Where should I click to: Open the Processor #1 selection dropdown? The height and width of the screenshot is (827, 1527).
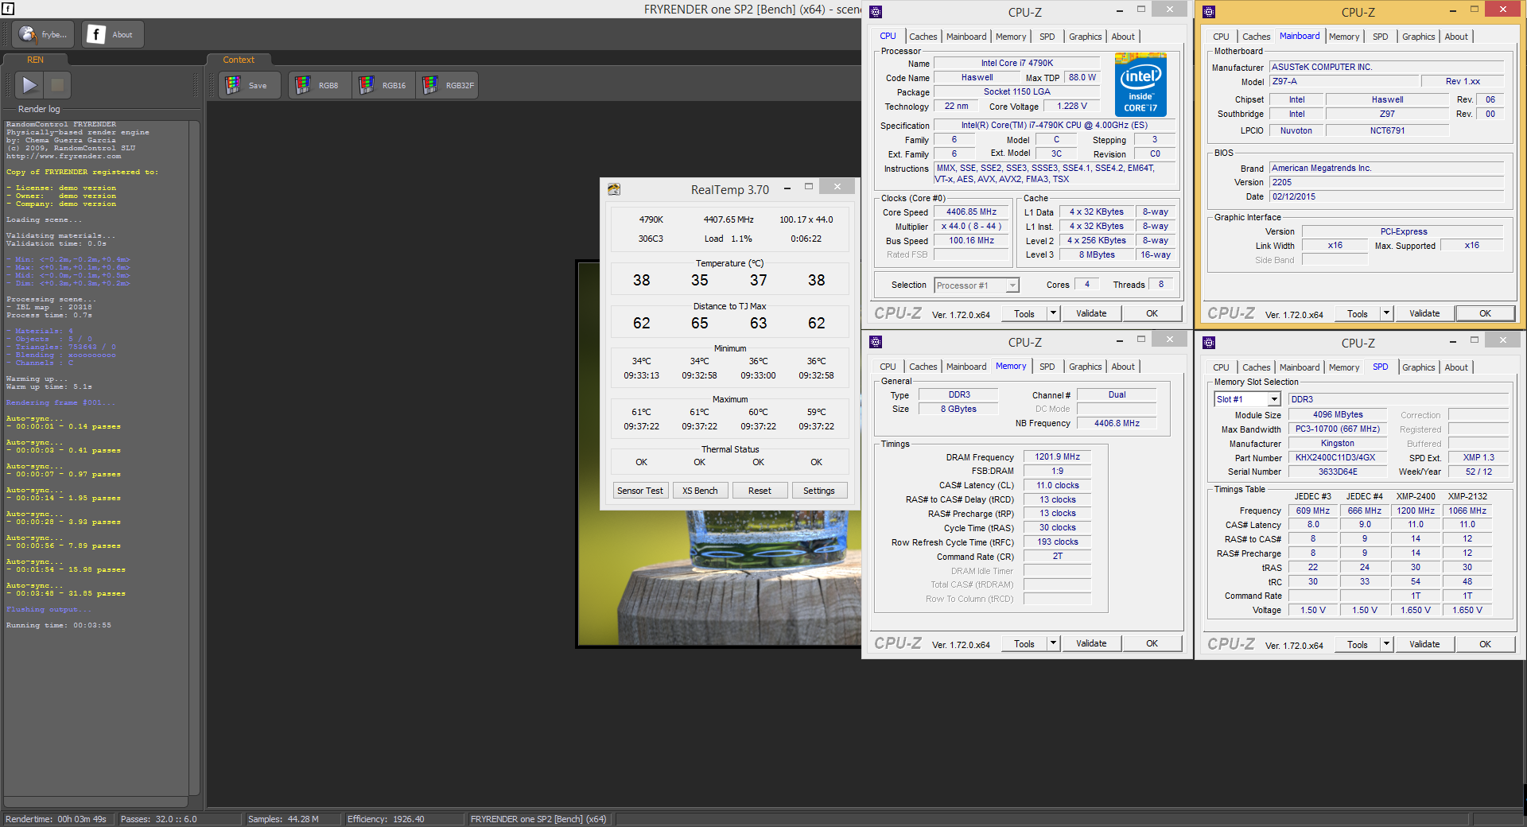coord(977,285)
